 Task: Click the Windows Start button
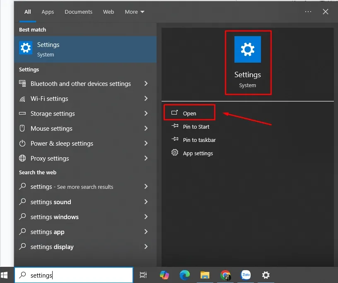pyautogui.click(x=5, y=275)
